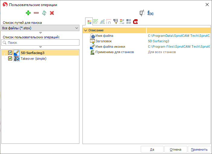Select the Заголовок property row
Image resolution: width=212 pixels, height=154 pixels.
tap(104, 41)
